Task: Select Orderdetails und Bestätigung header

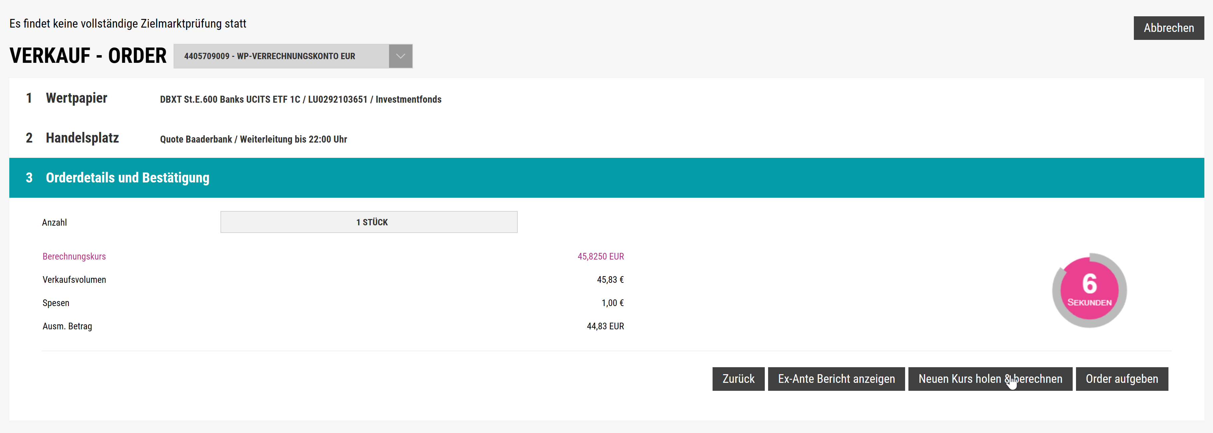Action: 606,177
